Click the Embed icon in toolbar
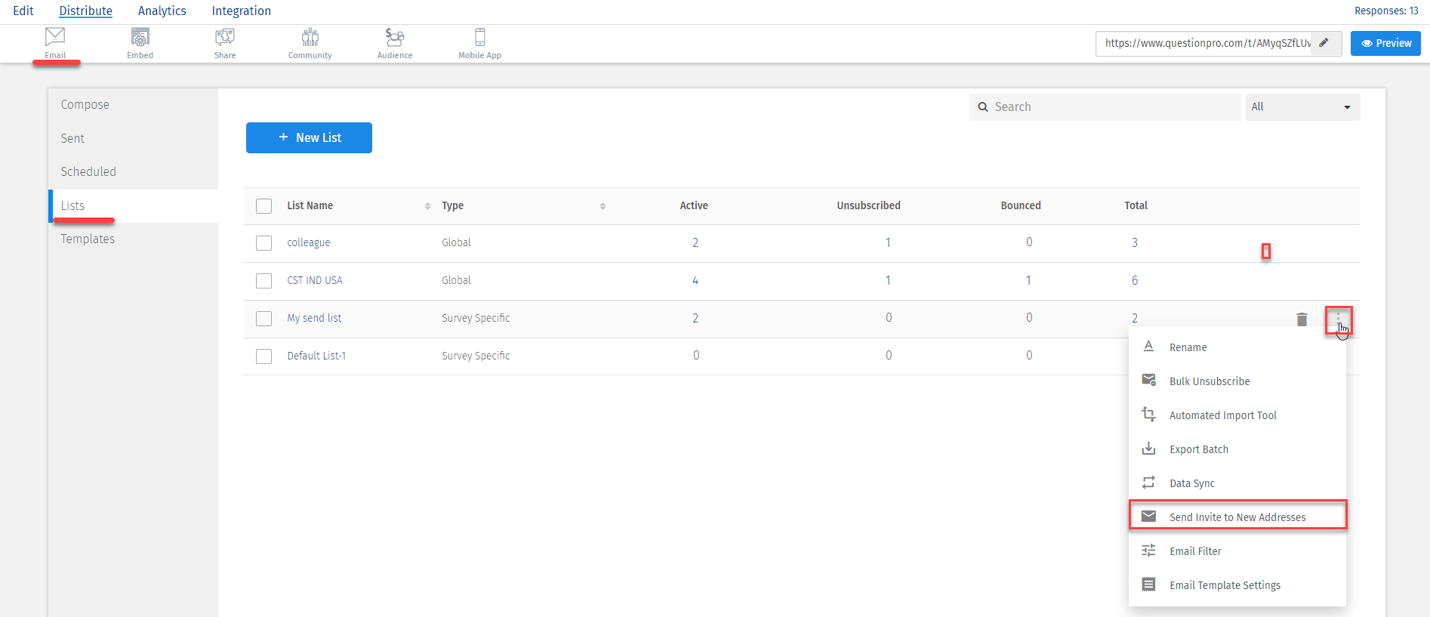Screen dimensions: 1430x617 tap(140, 37)
